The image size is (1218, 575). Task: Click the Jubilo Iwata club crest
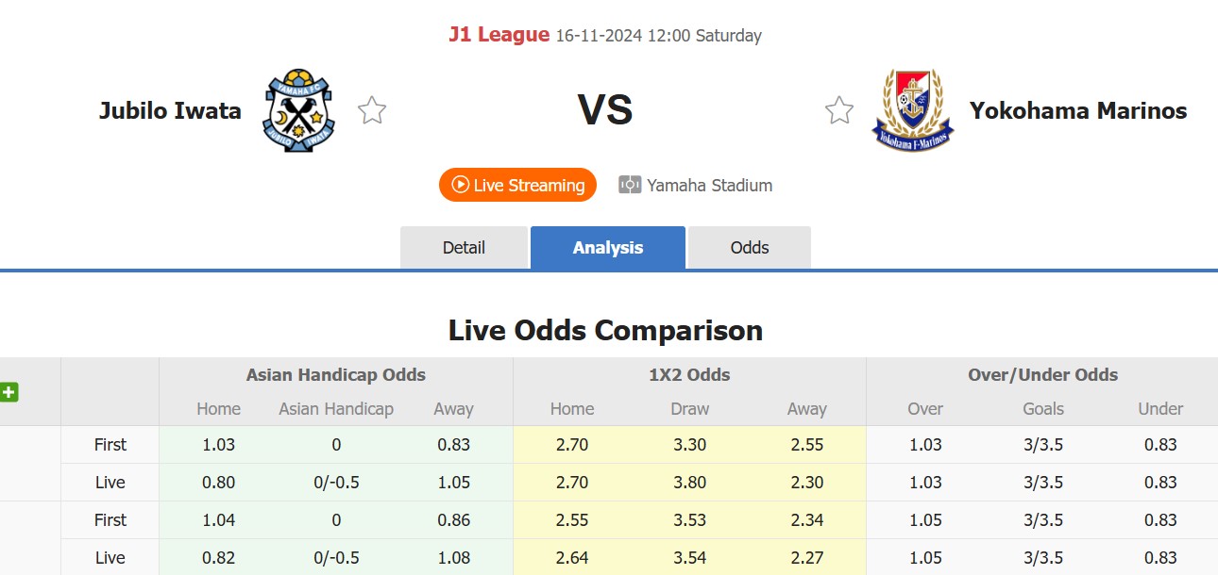[x=297, y=109]
